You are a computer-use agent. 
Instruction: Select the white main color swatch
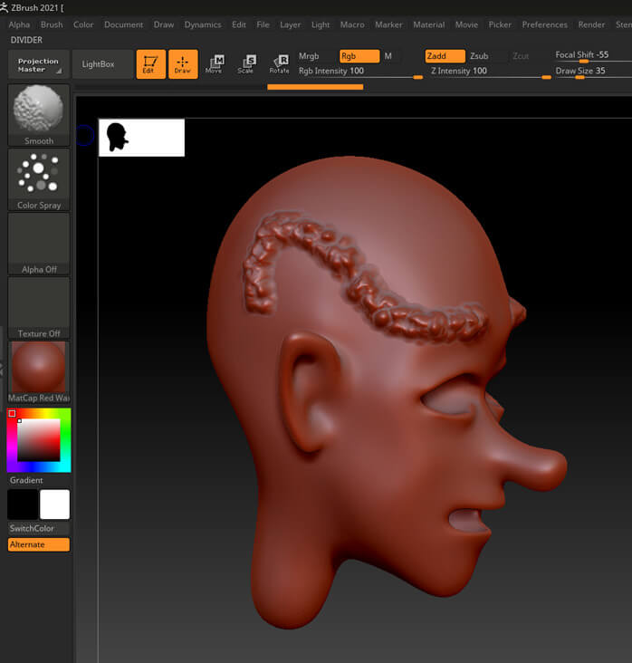54,504
